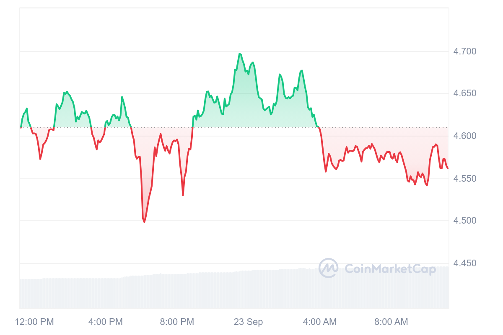Click the CoinMarketCap watermark text
This screenshot has height=335, width=503.
(390, 269)
